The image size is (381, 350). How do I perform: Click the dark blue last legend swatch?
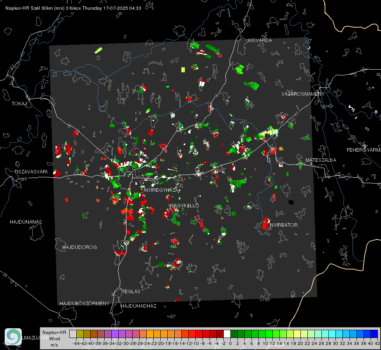[x=374, y=334]
